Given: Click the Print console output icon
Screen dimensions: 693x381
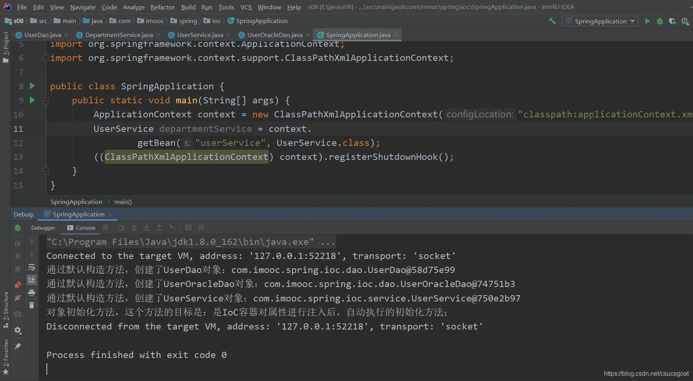Looking at the screenshot, I should [x=32, y=292].
